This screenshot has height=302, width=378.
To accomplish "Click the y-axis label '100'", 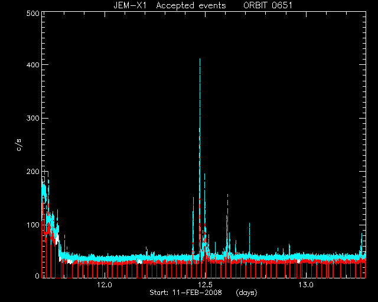I will pyautogui.click(x=33, y=225).
